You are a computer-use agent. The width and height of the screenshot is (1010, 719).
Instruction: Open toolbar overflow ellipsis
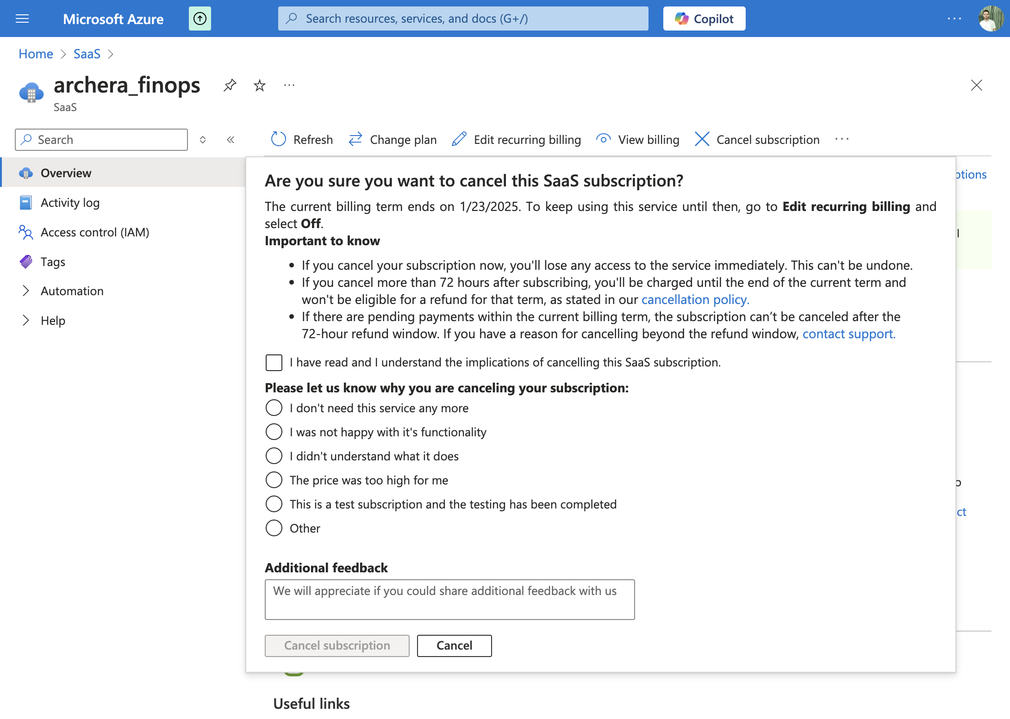[x=842, y=139]
